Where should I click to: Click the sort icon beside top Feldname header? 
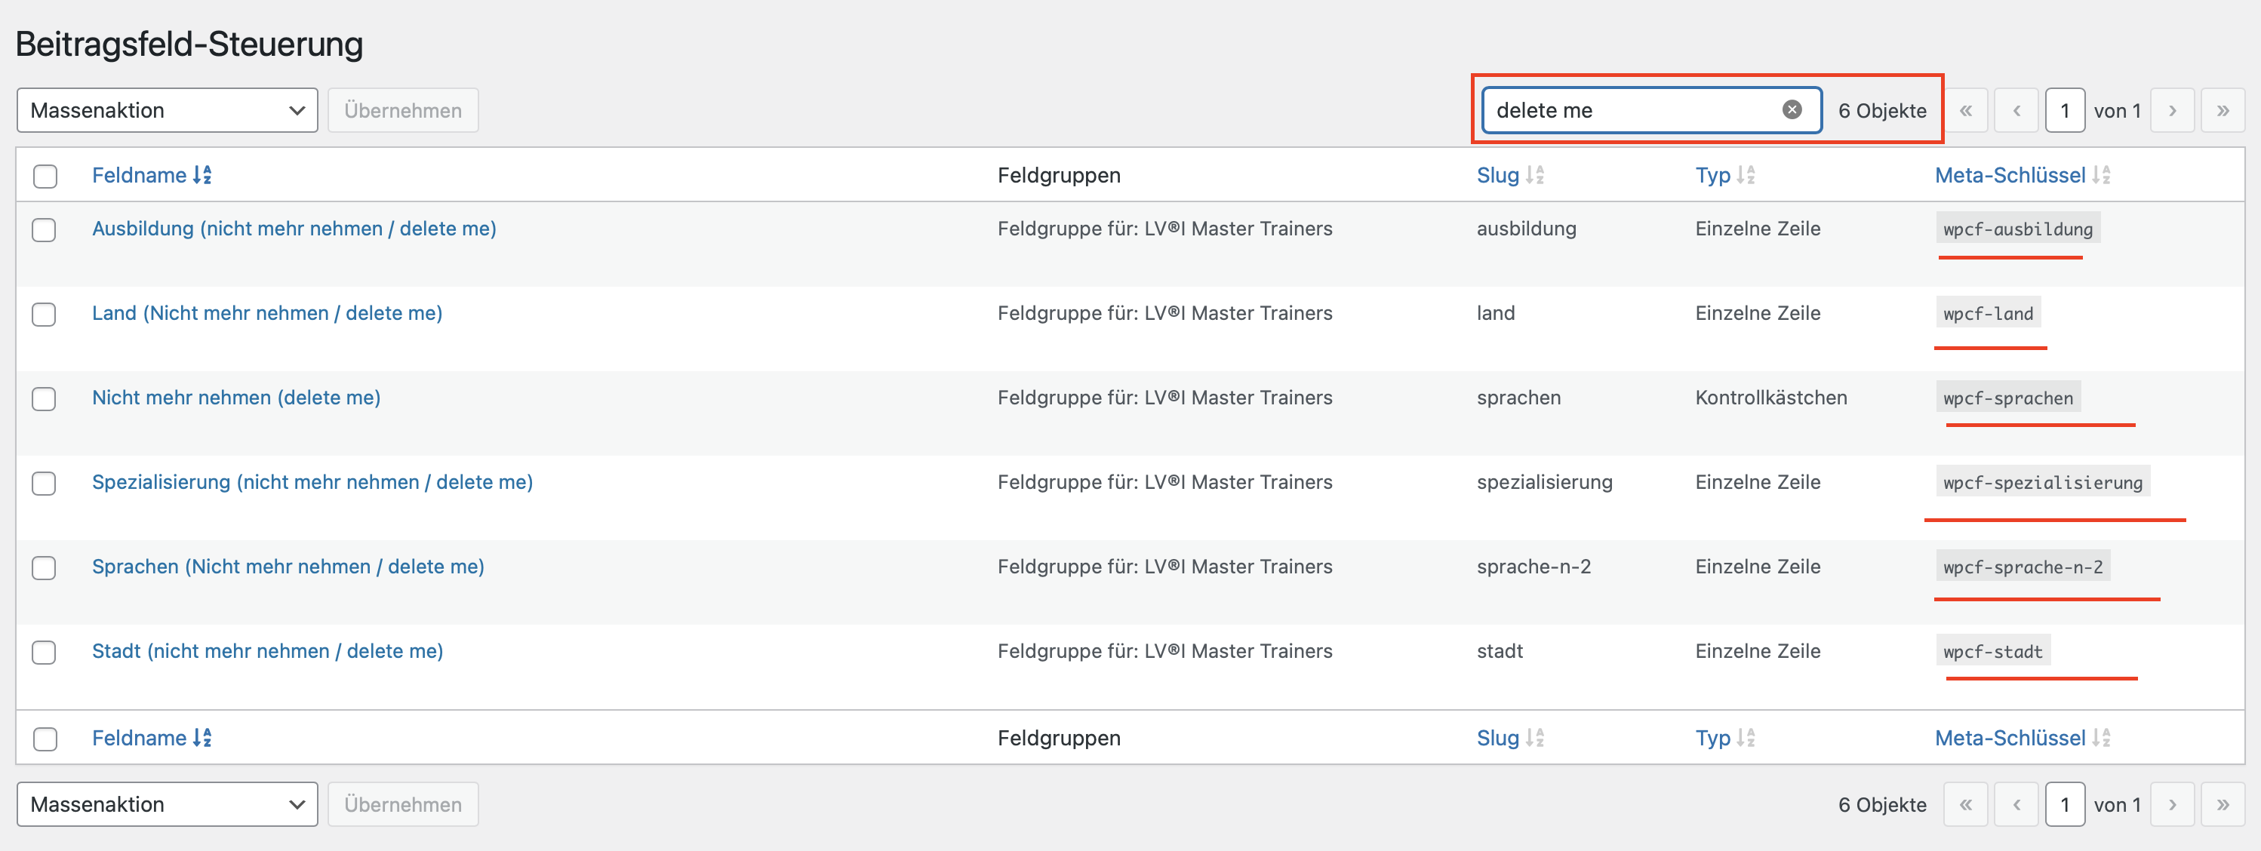(x=203, y=176)
